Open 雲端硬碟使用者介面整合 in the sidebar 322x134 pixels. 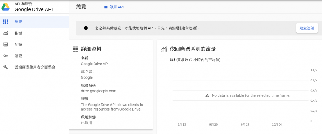[35, 67]
